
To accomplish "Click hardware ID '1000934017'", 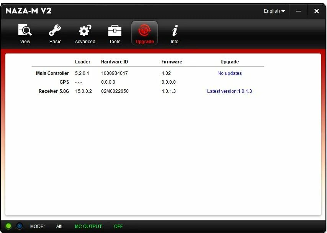I will (114, 73).
